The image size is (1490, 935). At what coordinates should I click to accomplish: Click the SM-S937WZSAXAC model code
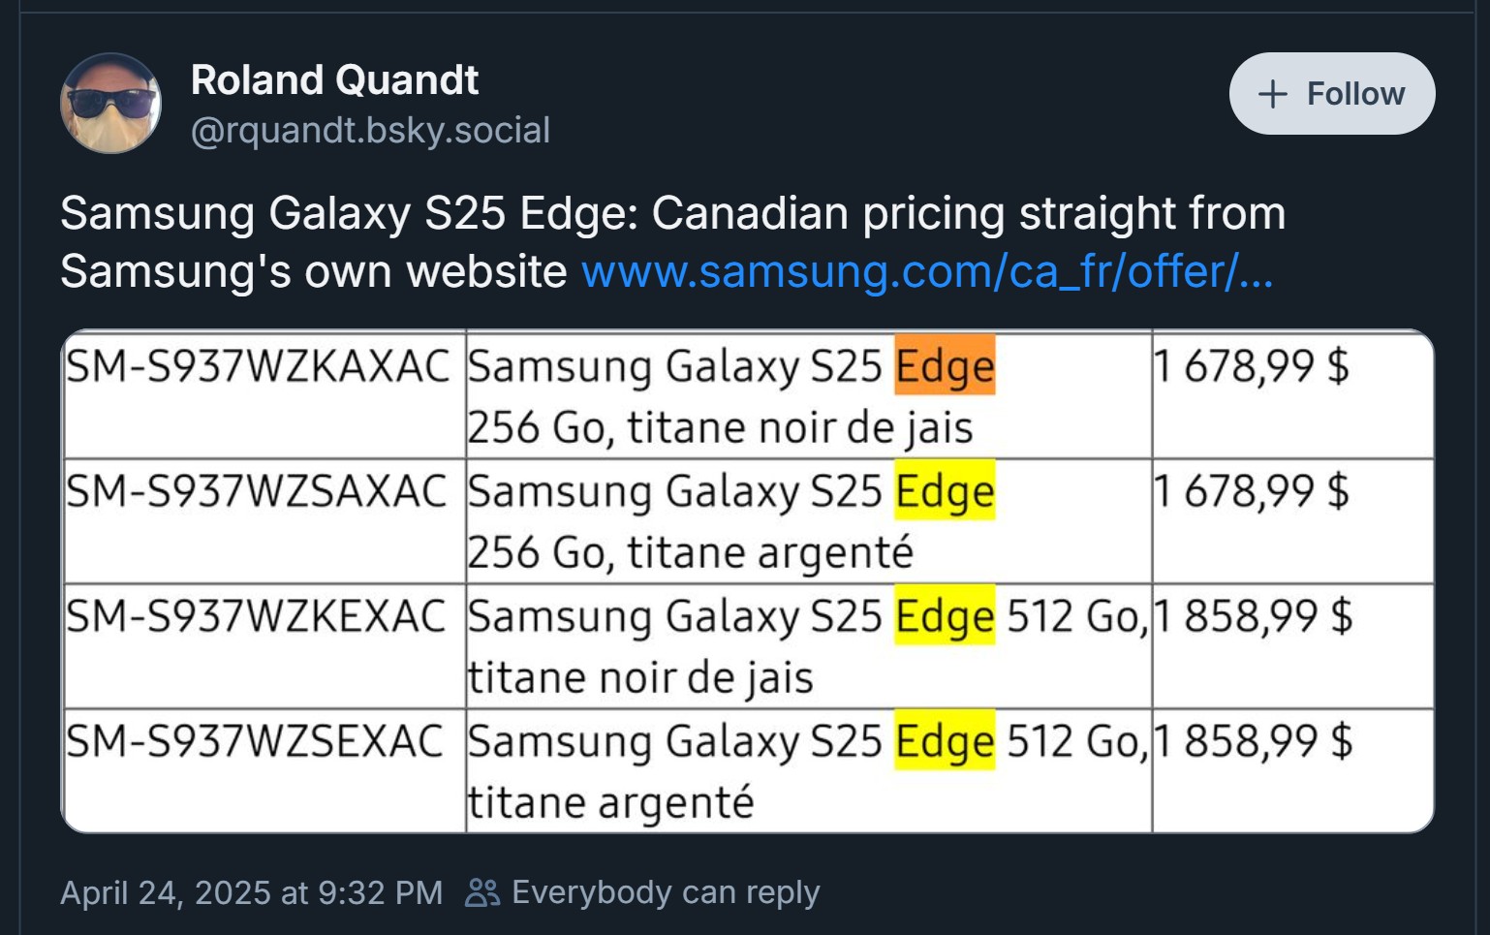(256, 490)
